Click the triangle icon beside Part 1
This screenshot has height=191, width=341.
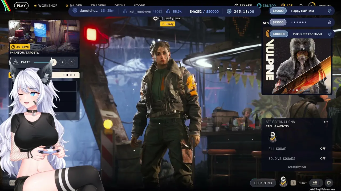15,62
